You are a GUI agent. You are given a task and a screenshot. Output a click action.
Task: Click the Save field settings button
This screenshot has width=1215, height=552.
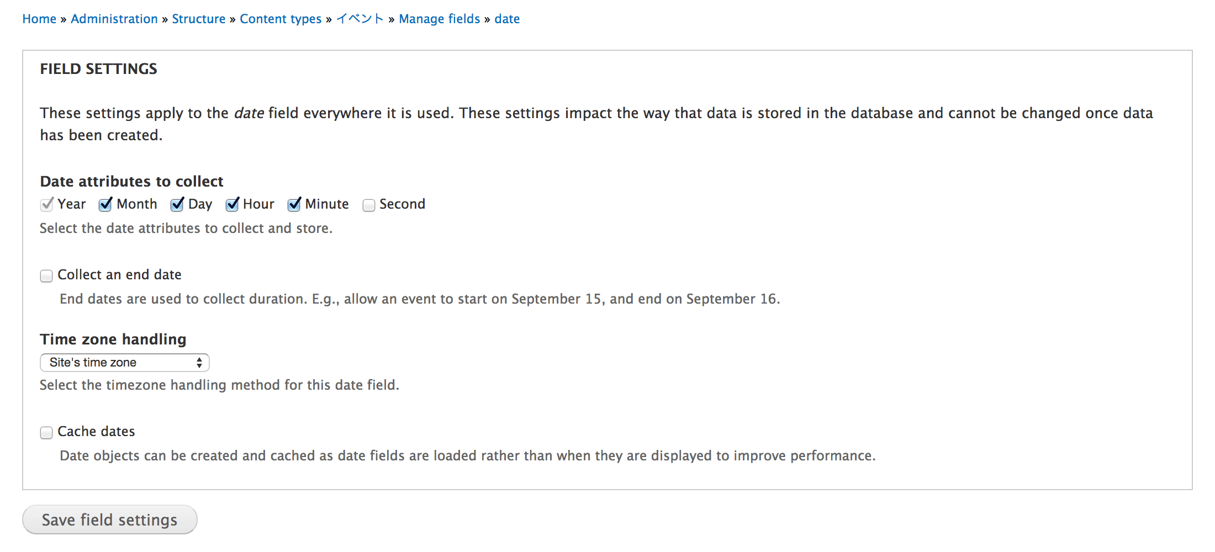[110, 519]
